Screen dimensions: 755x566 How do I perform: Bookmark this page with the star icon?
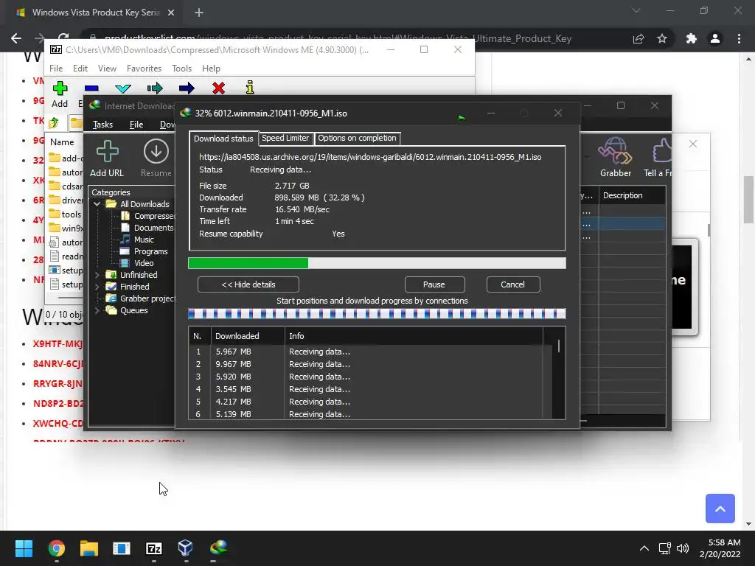(x=662, y=38)
